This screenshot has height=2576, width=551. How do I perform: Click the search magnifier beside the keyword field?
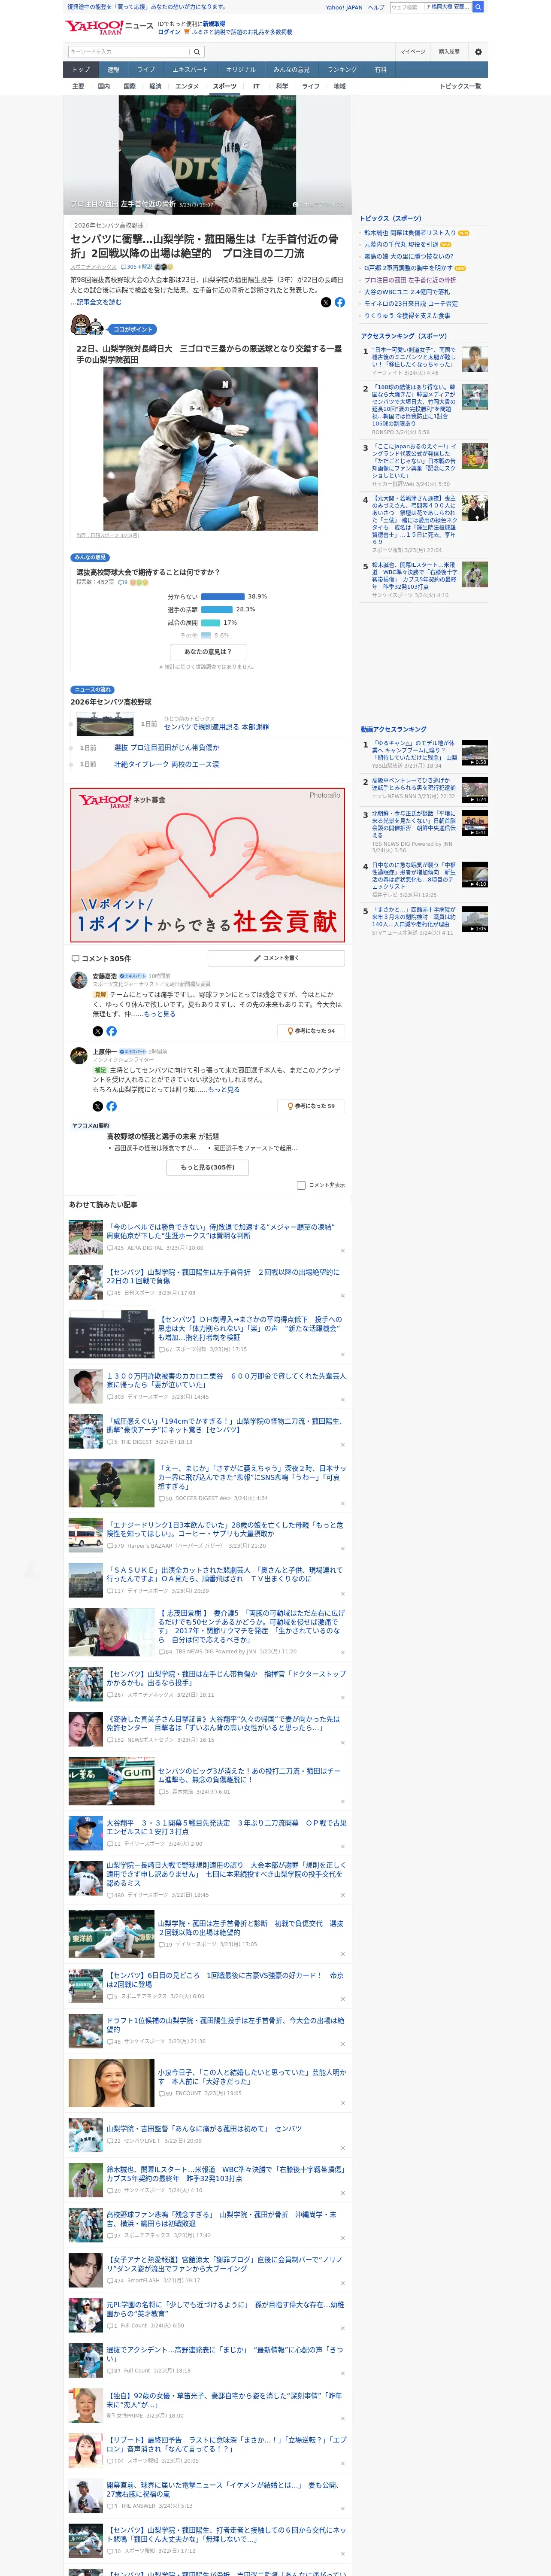(196, 52)
